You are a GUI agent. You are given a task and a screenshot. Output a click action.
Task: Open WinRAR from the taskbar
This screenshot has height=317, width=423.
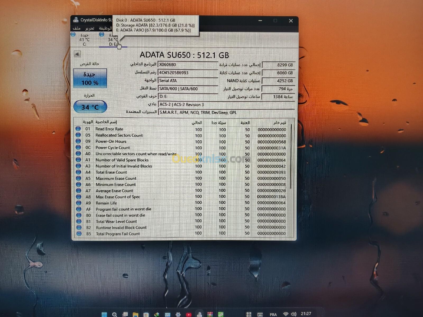click(210, 314)
